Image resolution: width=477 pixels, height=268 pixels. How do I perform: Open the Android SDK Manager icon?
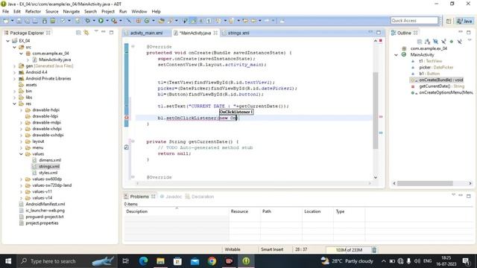45,21
